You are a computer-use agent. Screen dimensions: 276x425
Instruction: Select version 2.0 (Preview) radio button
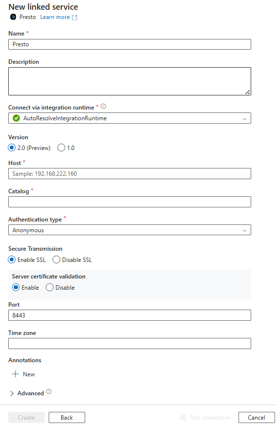(12, 148)
